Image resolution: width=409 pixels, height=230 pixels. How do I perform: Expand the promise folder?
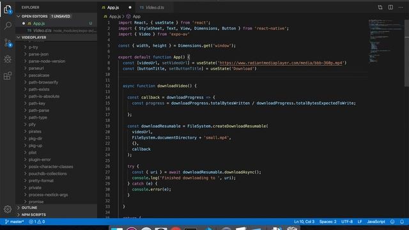[x=56, y=202]
